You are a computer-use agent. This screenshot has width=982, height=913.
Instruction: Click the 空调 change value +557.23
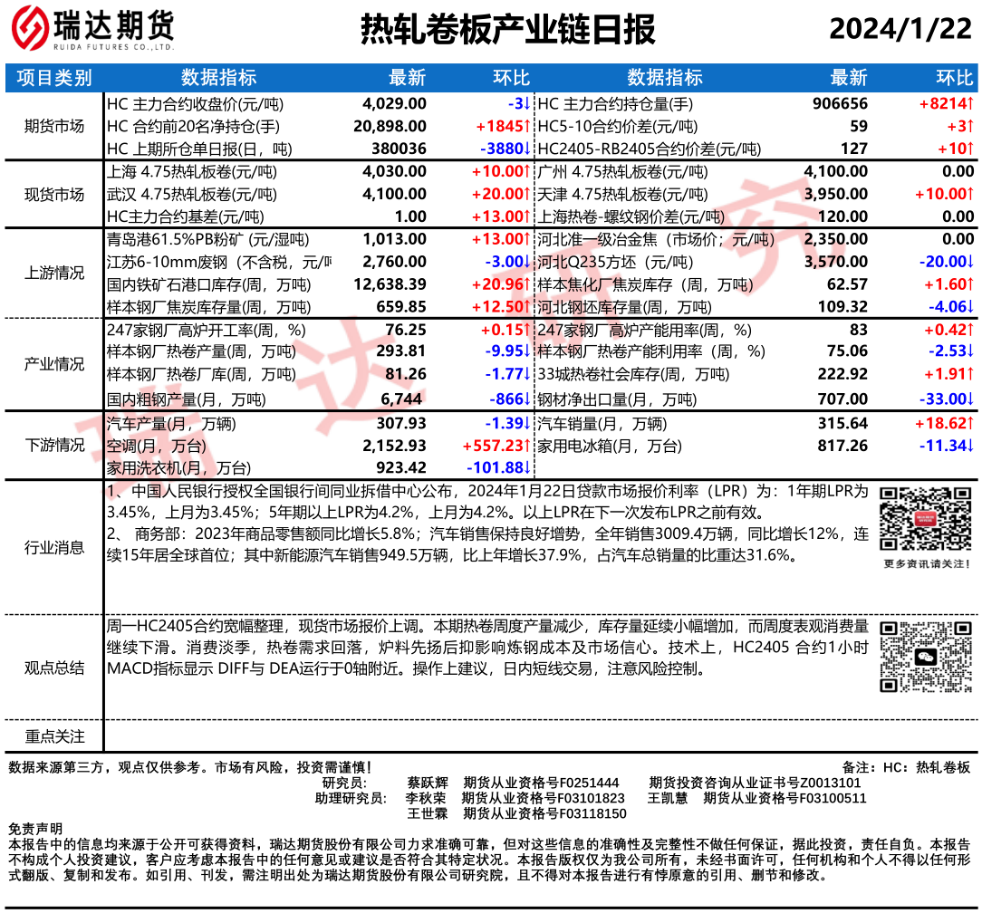pos(496,446)
